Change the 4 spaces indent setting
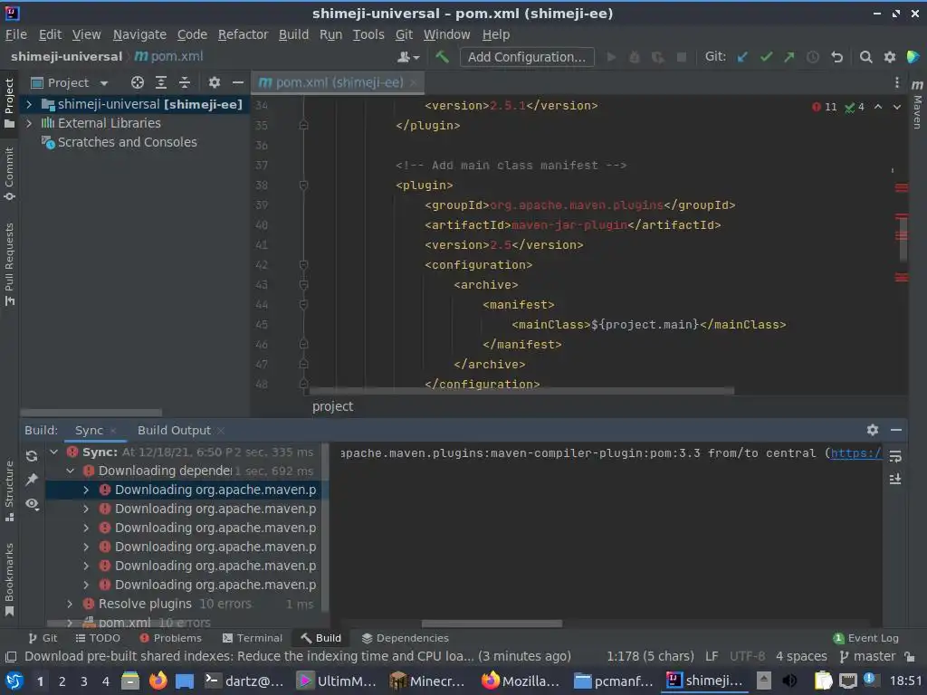The image size is (927, 695). [x=801, y=657]
